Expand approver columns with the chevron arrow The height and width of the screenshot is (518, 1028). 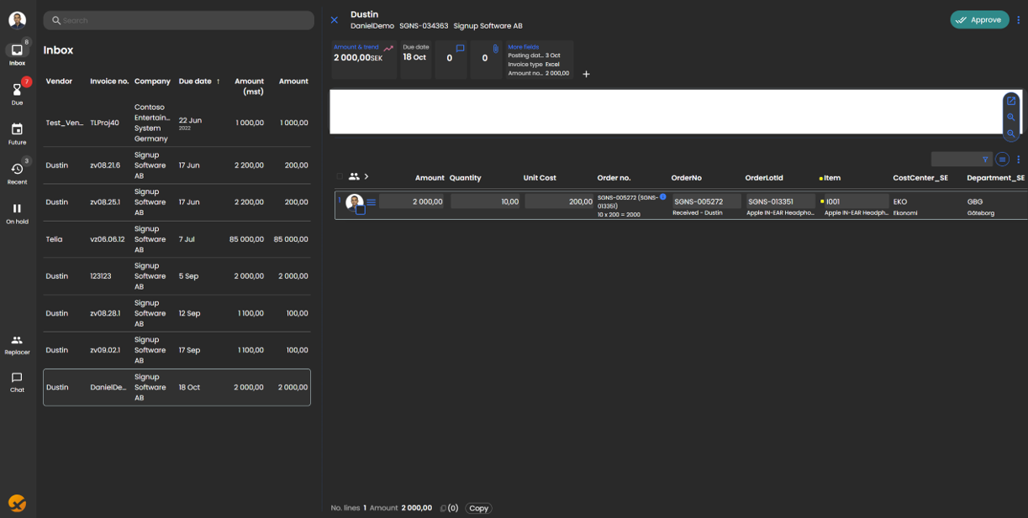pos(366,177)
